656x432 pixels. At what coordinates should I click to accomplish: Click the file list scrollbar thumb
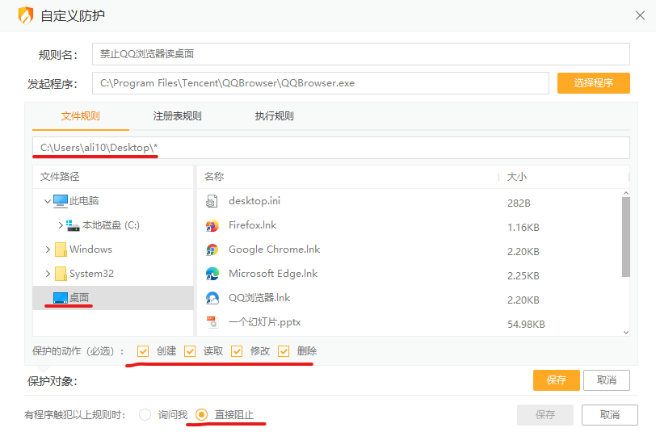point(626,237)
